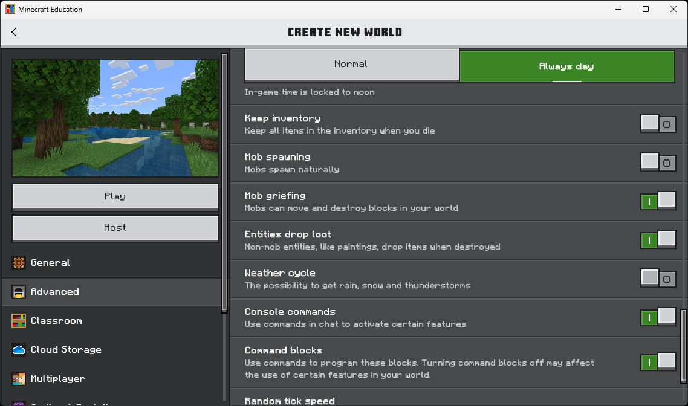The image size is (688, 406).
Task: Disable Console commands switch
Action: click(658, 317)
